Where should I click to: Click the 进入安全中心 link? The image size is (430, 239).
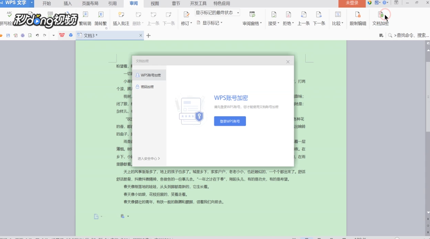(149, 158)
